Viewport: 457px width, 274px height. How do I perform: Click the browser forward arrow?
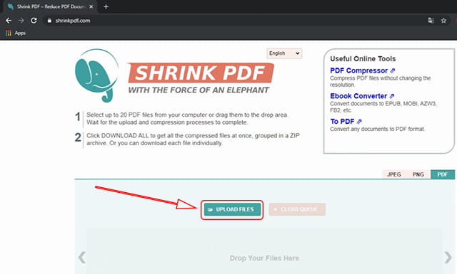(21, 21)
